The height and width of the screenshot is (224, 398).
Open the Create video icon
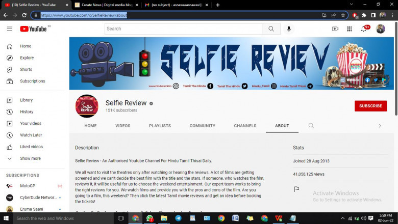[335, 29]
